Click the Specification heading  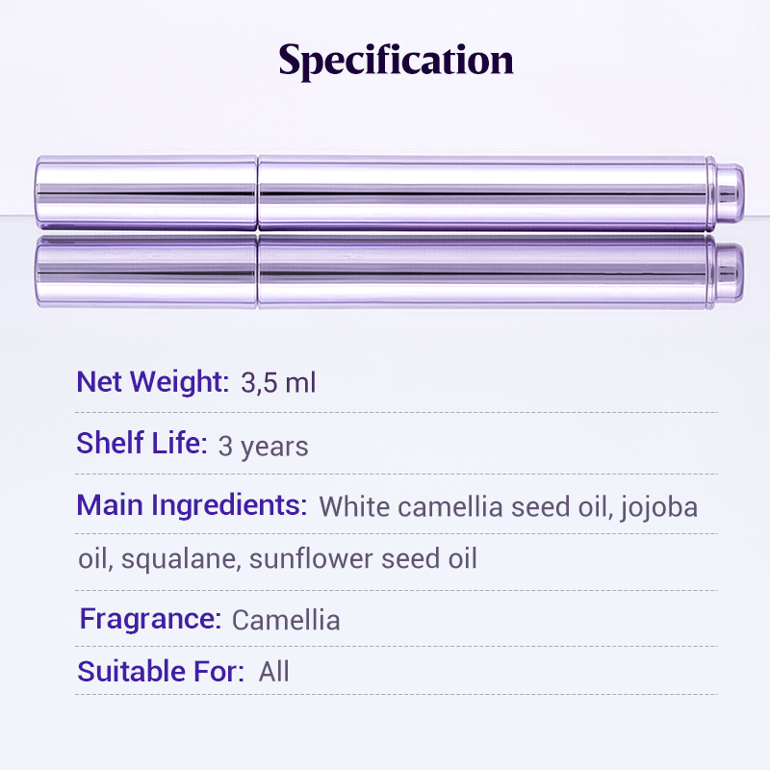pyautogui.click(x=396, y=61)
